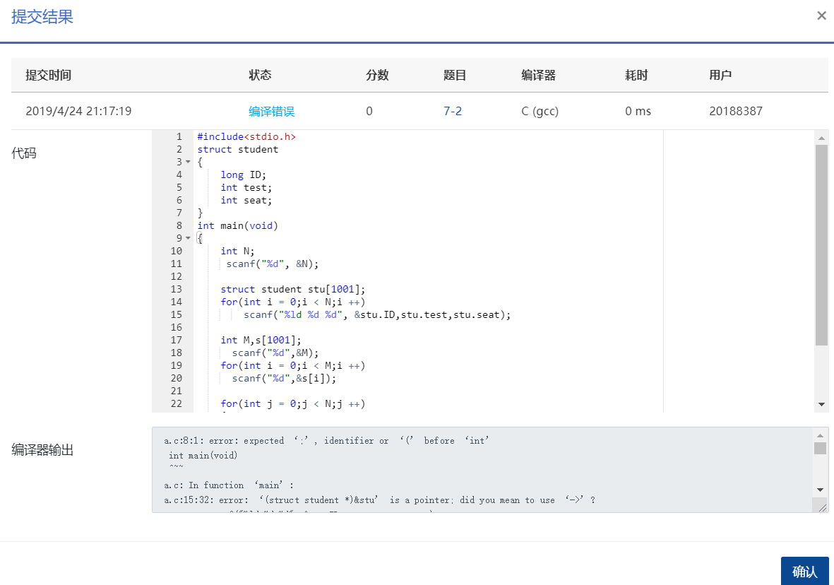Click the 'int seat;' code line
This screenshot has height=585, width=834.
(246, 200)
